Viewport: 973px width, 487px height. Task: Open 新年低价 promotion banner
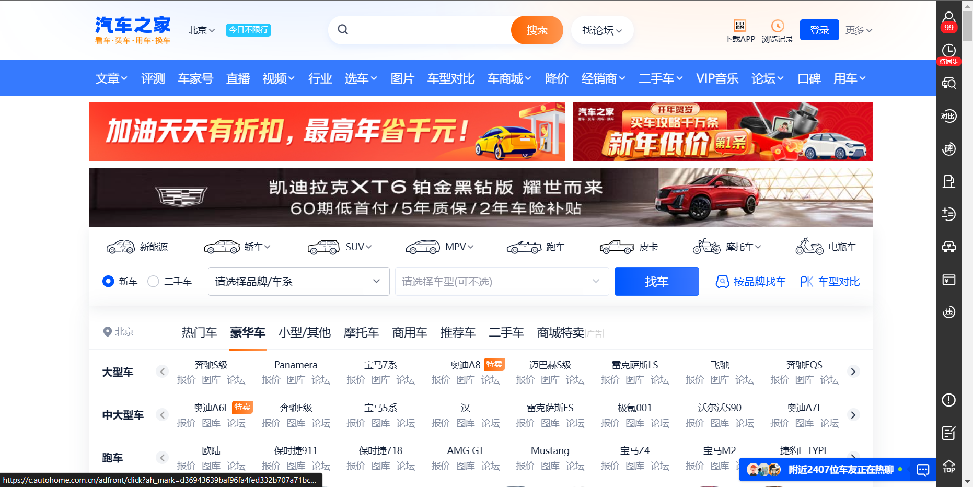[723, 132]
